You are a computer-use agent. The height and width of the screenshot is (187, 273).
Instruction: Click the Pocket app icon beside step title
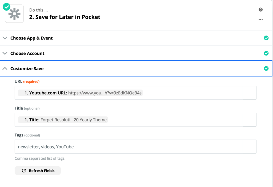pos(14,13)
